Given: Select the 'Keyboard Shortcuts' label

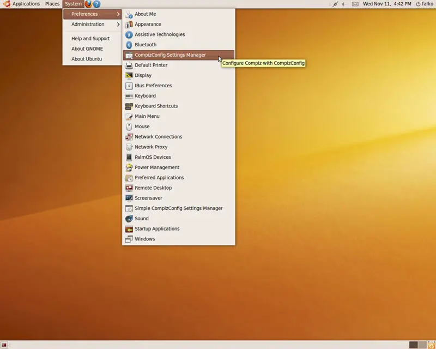Looking at the screenshot, I should (156, 106).
